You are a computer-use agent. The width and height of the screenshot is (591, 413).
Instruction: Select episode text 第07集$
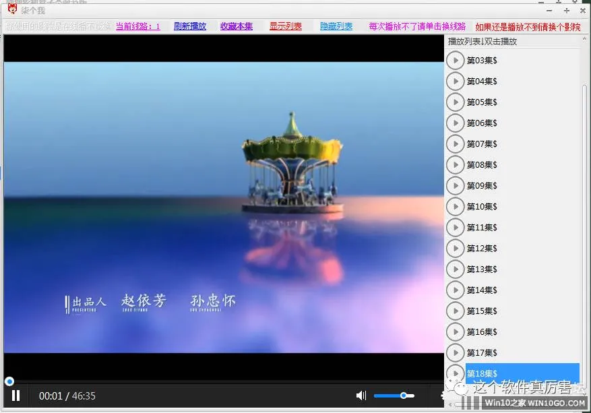click(482, 144)
